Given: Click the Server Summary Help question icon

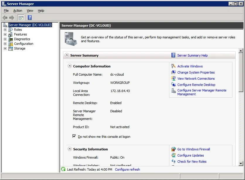Looking at the screenshot, I should click(173, 55).
